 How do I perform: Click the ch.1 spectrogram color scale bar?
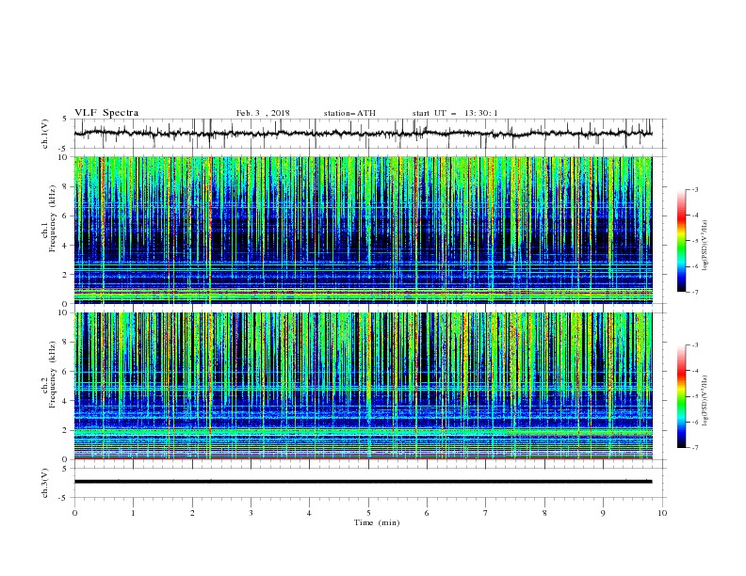(681, 241)
